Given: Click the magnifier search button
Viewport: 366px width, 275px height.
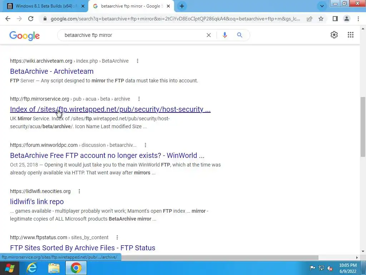Looking at the screenshot, I should click(x=239, y=35).
